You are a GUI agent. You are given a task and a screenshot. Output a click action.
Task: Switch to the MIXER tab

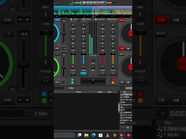(x=74, y=19)
